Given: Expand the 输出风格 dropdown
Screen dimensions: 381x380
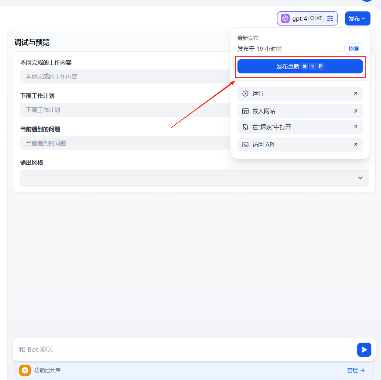Looking at the screenshot, I should click(194, 177).
